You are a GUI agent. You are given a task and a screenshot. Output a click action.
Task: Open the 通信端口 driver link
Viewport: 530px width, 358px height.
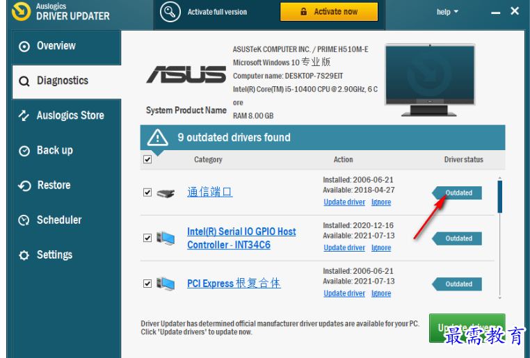pos(210,192)
